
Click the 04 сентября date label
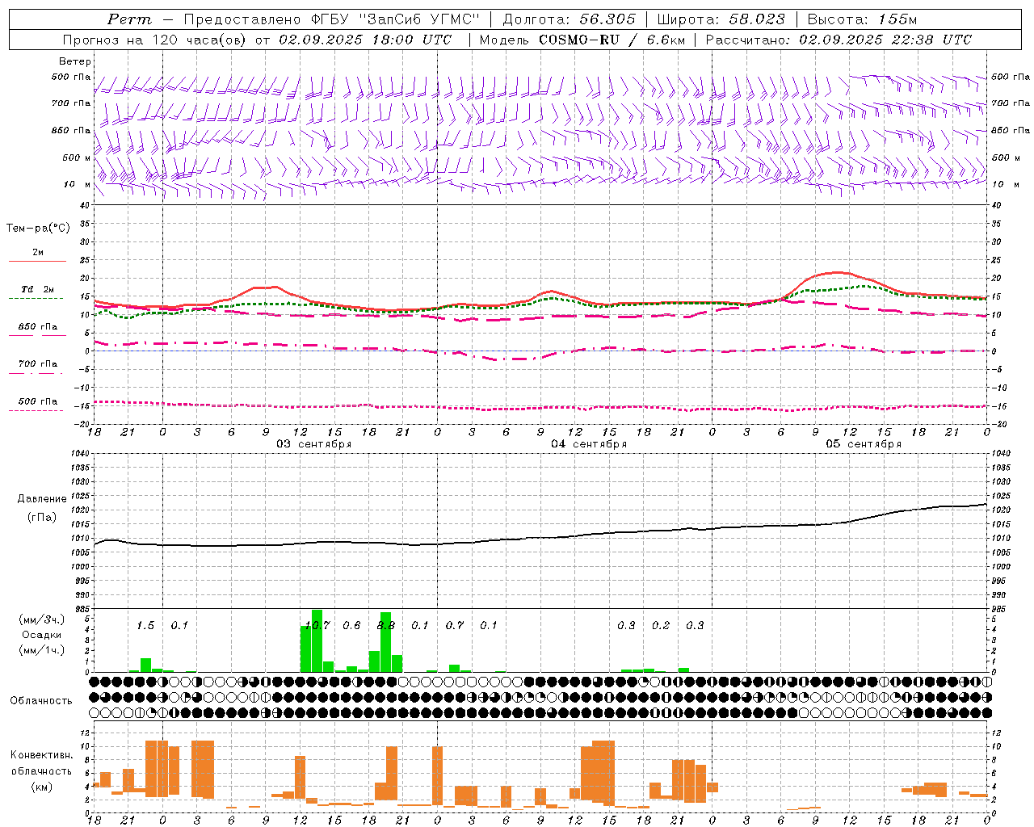coord(589,444)
